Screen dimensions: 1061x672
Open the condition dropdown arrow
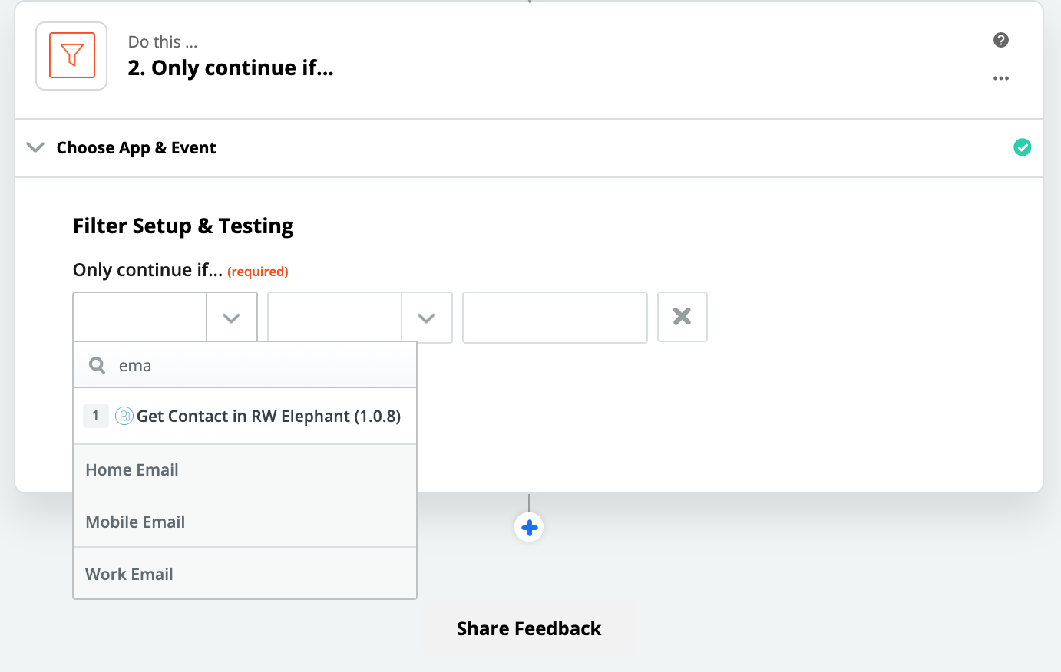[427, 317]
